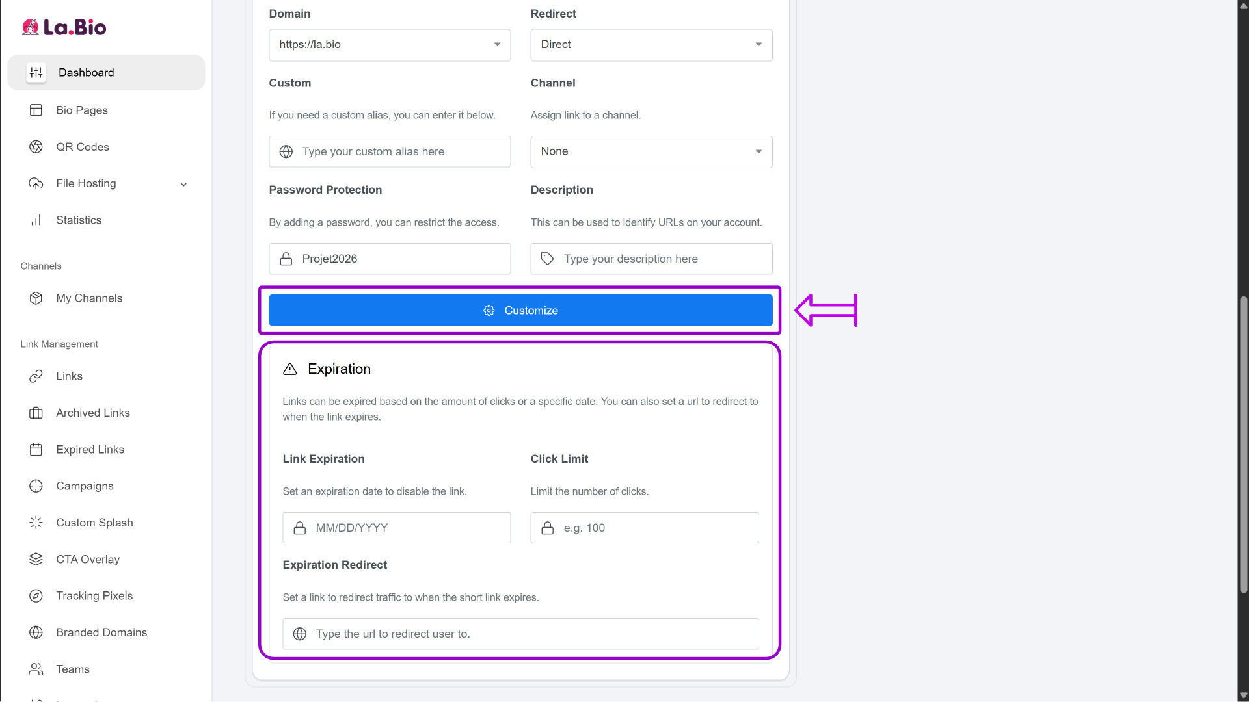This screenshot has height=702, width=1249.
Task: Click the CTA Overlay layers icon
Action: [x=36, y=560]
